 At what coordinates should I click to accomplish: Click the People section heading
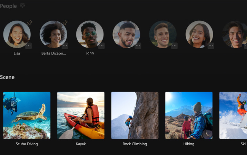point(8,6)
